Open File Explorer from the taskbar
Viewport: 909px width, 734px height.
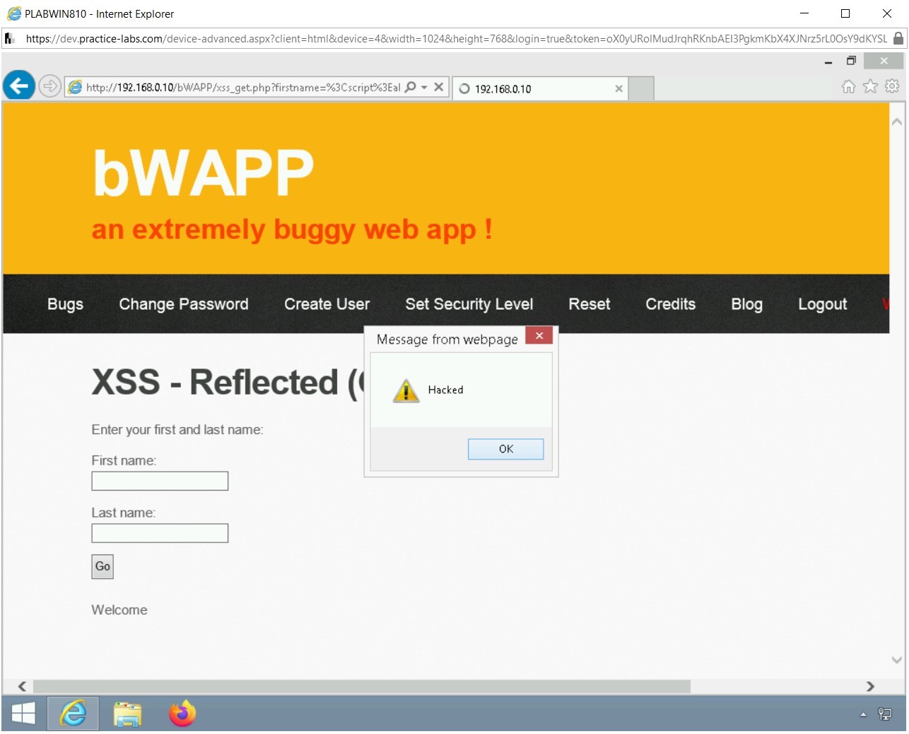(x=127, y=713)
